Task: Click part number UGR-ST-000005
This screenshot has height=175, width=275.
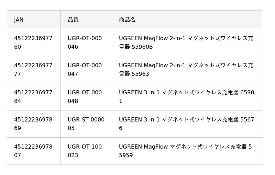Action: click(x=86, y=124)
